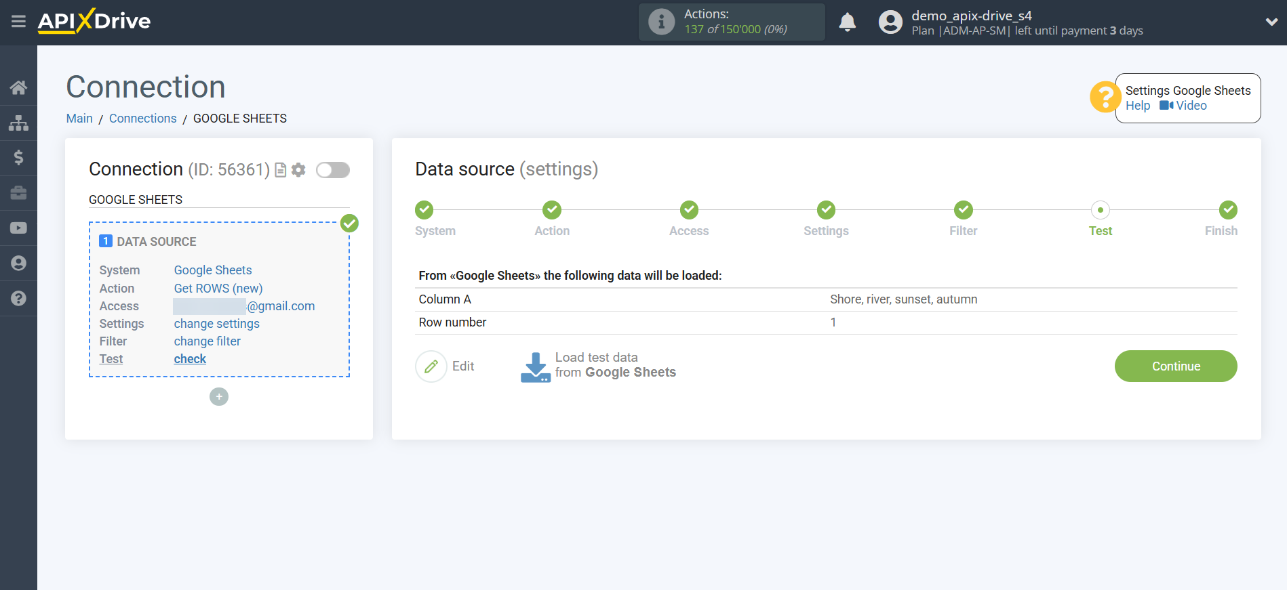
Task: Open the hamburger menu
Action: coord(18,22)
